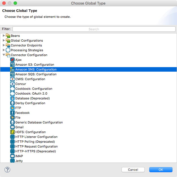177x177 pixels.
Task: Click the Jetty connector icon
Action: click(12, 161)
